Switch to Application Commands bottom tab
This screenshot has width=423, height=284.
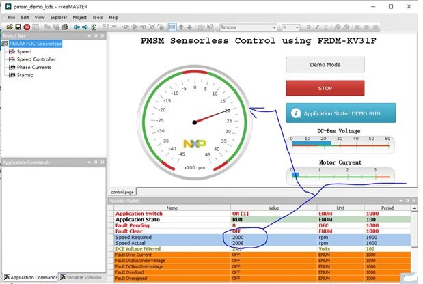click(31, 277)
